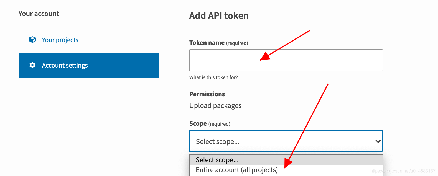Click the Upload packages permission text
This screenshot has width=438, height=176.
(215, 106)
